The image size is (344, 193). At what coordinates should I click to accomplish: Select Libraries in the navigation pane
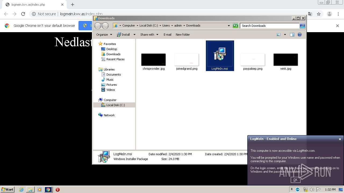pos(109,69)
